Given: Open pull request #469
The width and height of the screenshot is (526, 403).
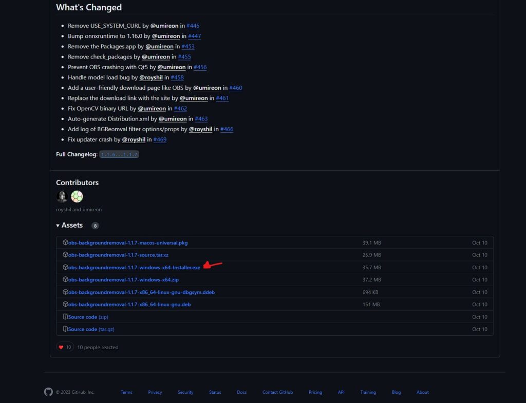Looking at the screenshot, I should click(160, 140).
